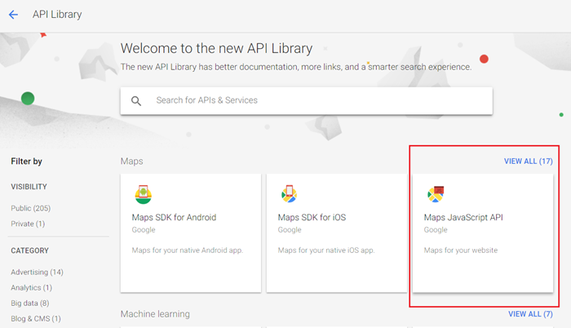This screenshot has width=571, height=328.
Task: Click the 'Maps for your native iOS app' description
Action: 326,250
